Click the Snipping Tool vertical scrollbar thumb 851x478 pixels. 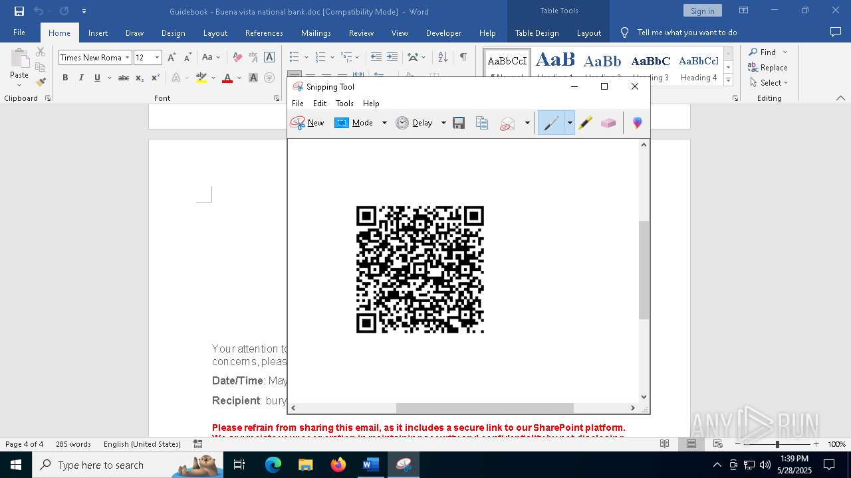pos(643,270)
